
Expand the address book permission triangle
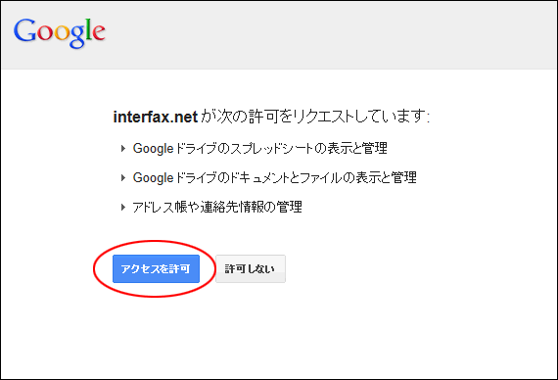pos(123,207)
